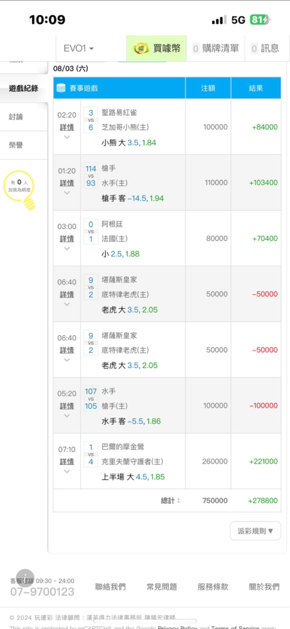Tap the 3 vs 6 score box
290x629 pixels.
[91, 120]
